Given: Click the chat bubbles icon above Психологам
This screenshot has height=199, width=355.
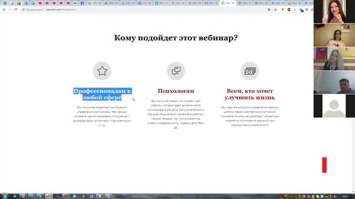Looking at the screenshot, I should (x=176, y=71).
